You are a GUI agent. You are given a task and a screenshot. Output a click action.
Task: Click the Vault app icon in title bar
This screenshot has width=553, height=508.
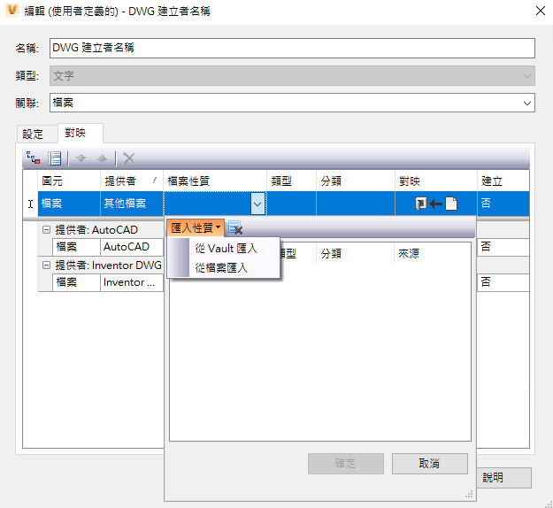coord(12,11)
